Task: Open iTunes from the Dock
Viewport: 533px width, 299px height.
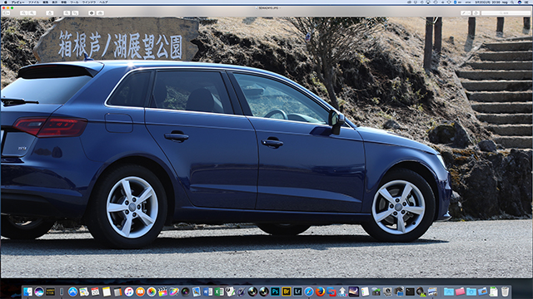Action: tap(129, 292)
